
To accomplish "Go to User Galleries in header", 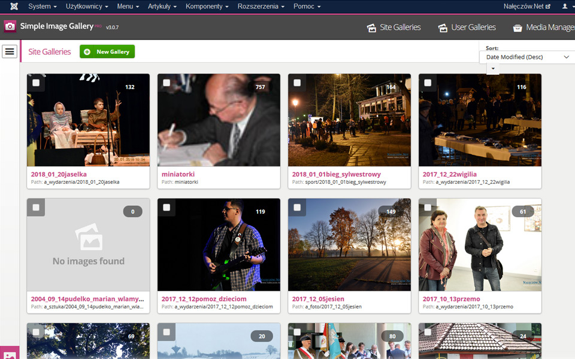I will 467,28.
